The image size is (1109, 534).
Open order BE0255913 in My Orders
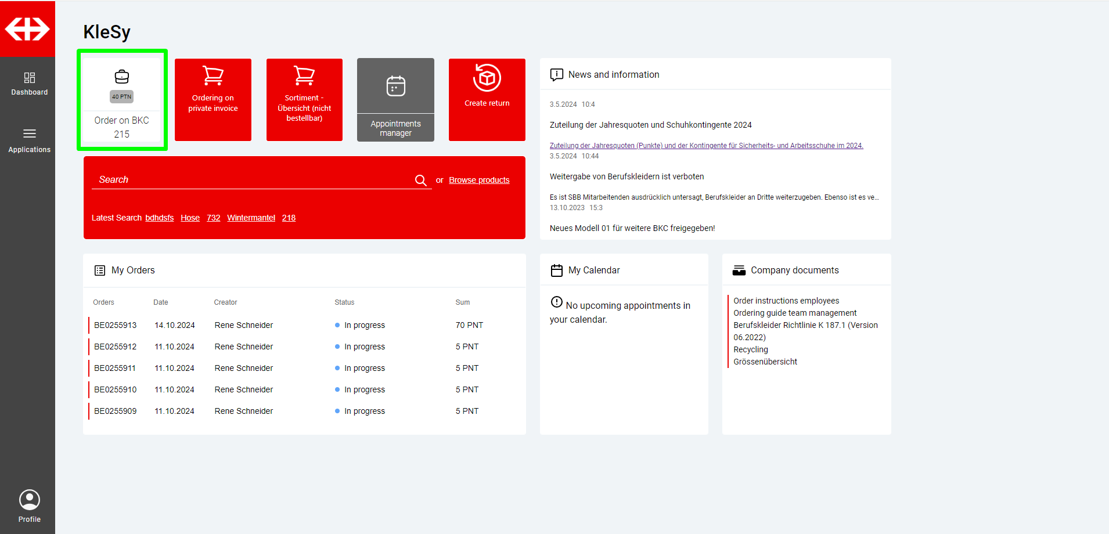[x=116, y=325]
